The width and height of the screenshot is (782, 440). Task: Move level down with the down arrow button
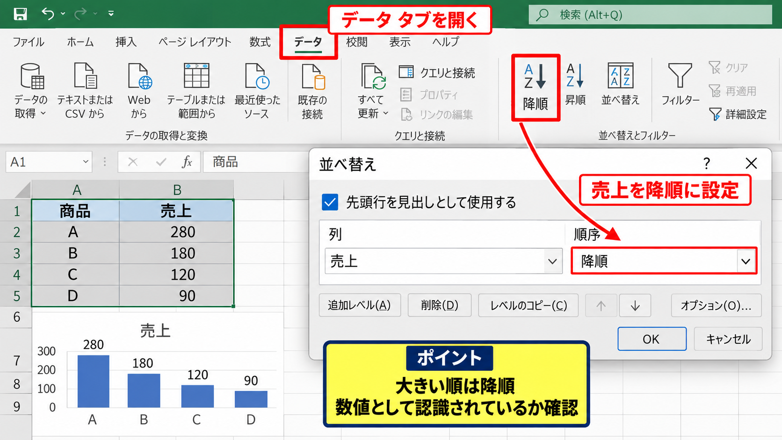pos(635,306)
